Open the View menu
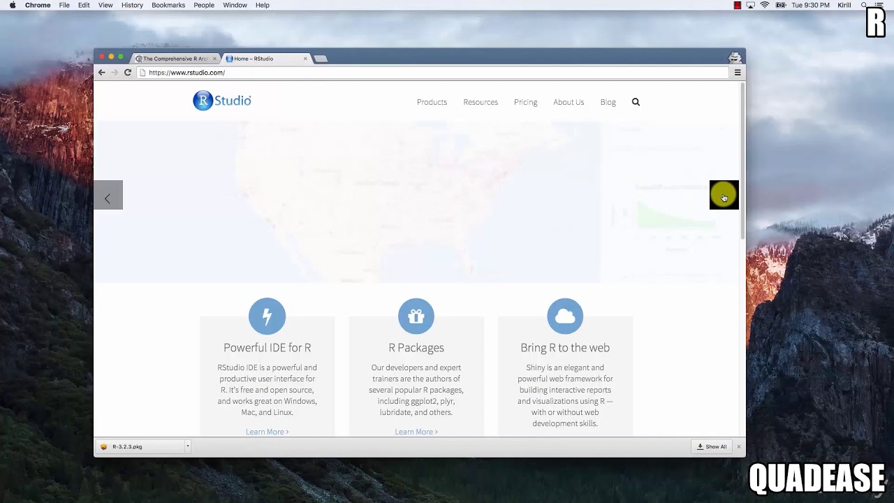Image resolution: width=894 pixels, height=503 pixels. pos(105,5)
